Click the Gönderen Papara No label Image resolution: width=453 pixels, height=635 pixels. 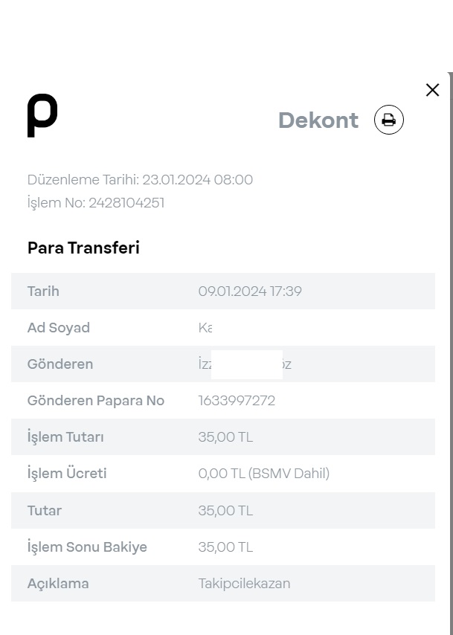[x=96, y=401]
